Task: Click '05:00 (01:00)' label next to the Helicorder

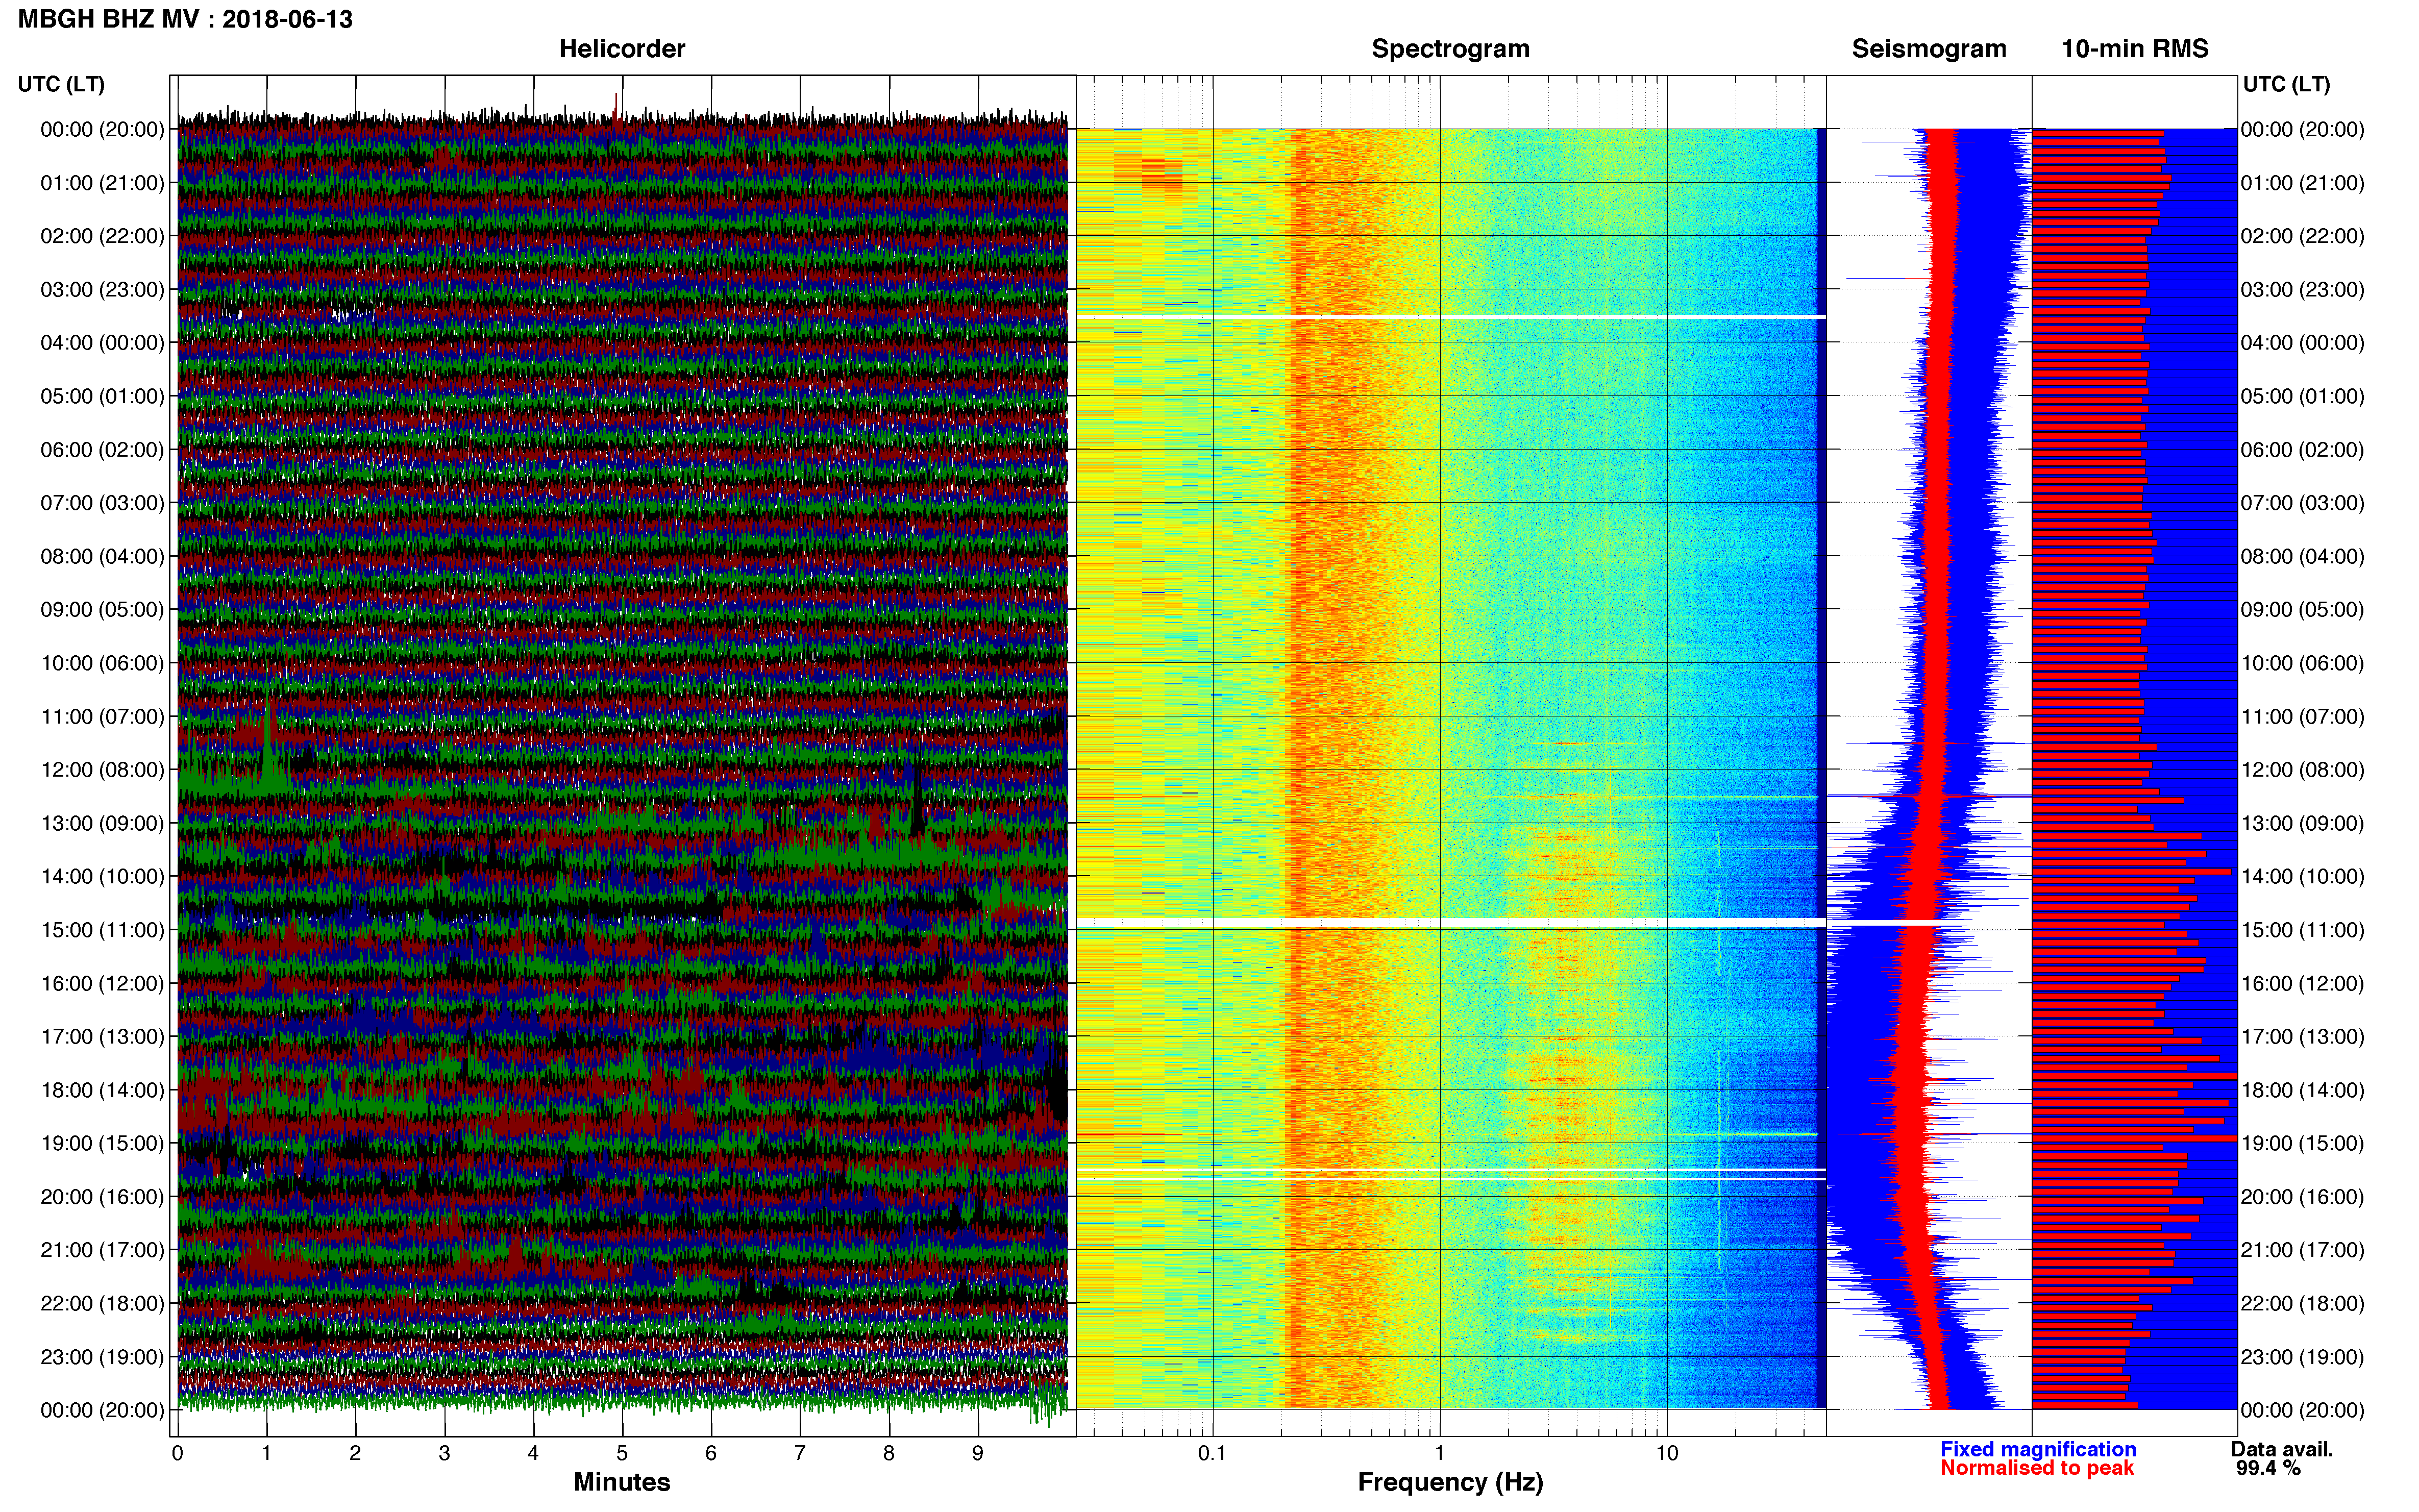Action: coord(102,396)
